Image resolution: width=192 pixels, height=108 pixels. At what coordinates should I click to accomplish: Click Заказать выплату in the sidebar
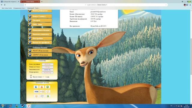click(40, 34)
